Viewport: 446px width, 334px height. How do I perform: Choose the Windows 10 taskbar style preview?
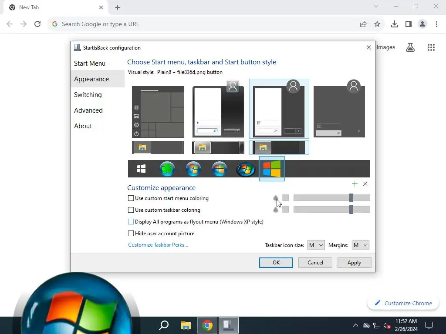point(158,147)
